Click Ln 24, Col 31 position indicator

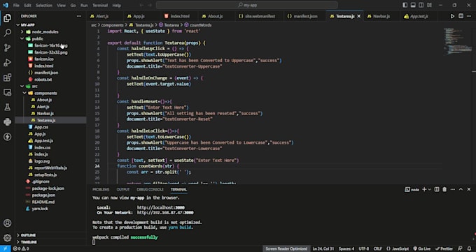coord(323,249)
